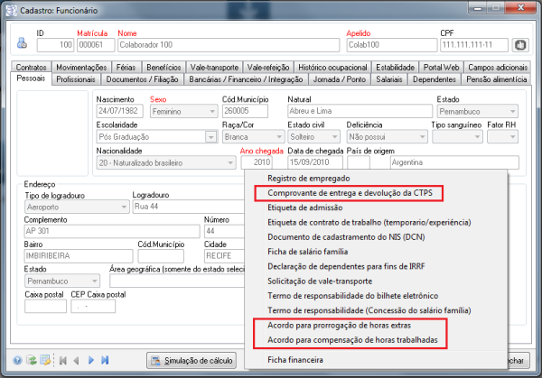Expand the Escolaridade combo box

pos(208,136)
